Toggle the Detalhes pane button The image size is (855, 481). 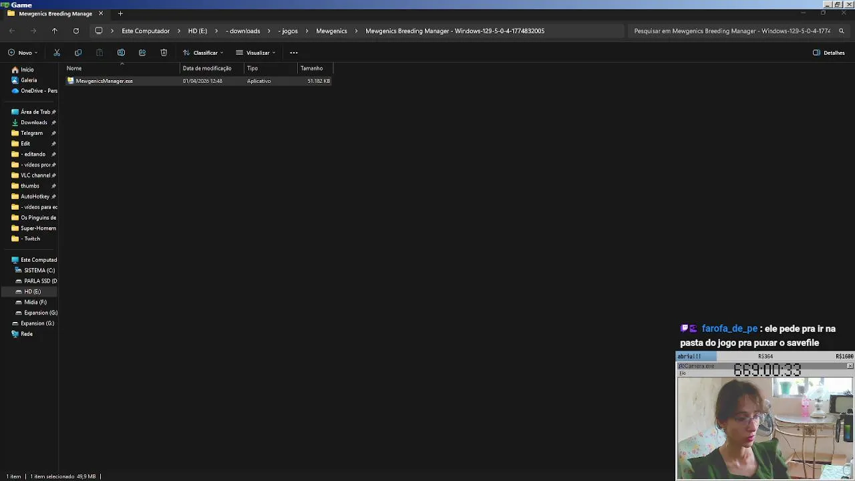pos(829,53)
